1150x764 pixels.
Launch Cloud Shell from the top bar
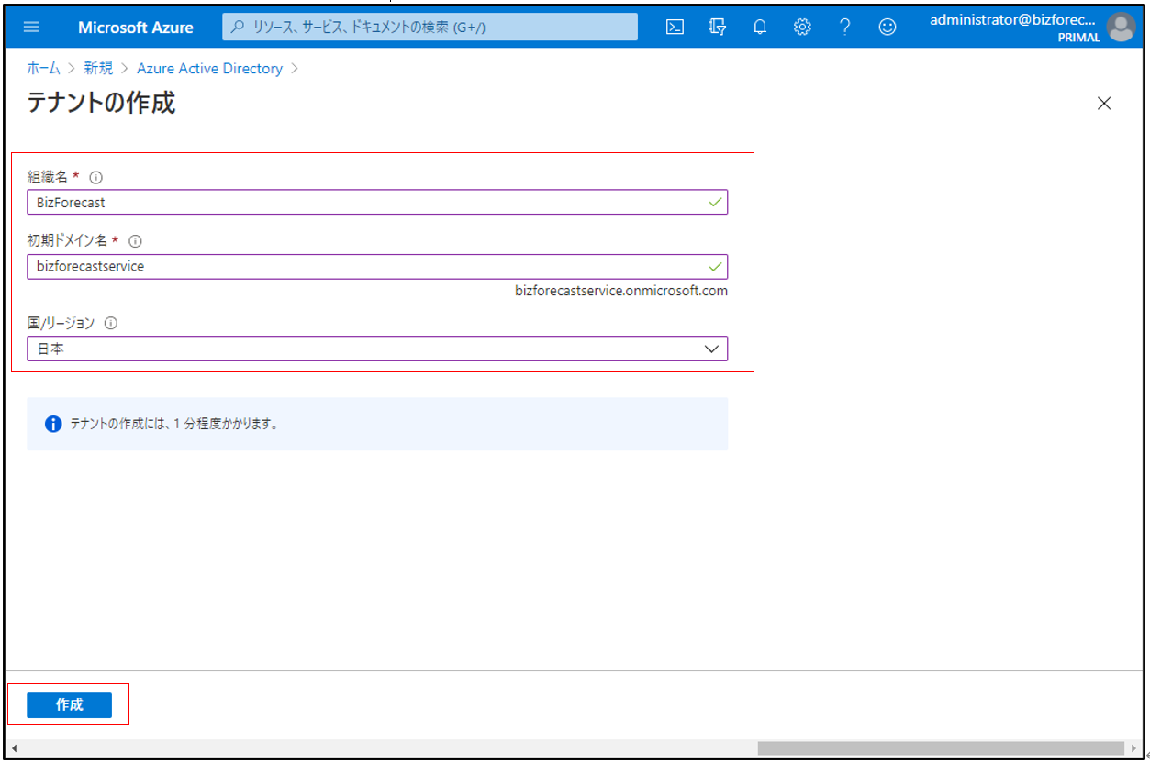(675, 27)
